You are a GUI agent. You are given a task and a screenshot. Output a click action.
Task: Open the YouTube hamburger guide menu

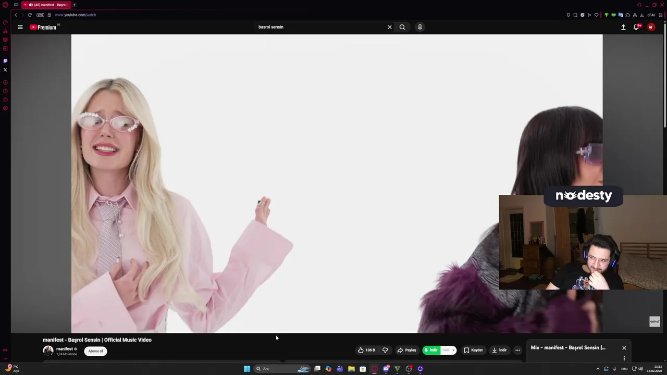[20, 27]
